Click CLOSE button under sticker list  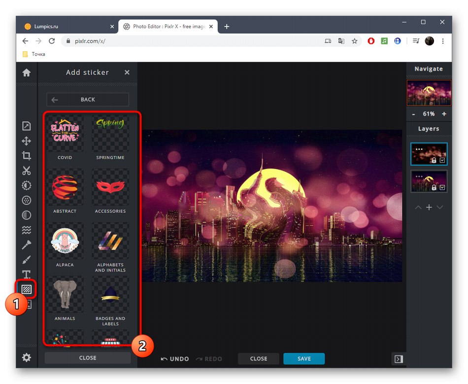(x=88, y=358)
